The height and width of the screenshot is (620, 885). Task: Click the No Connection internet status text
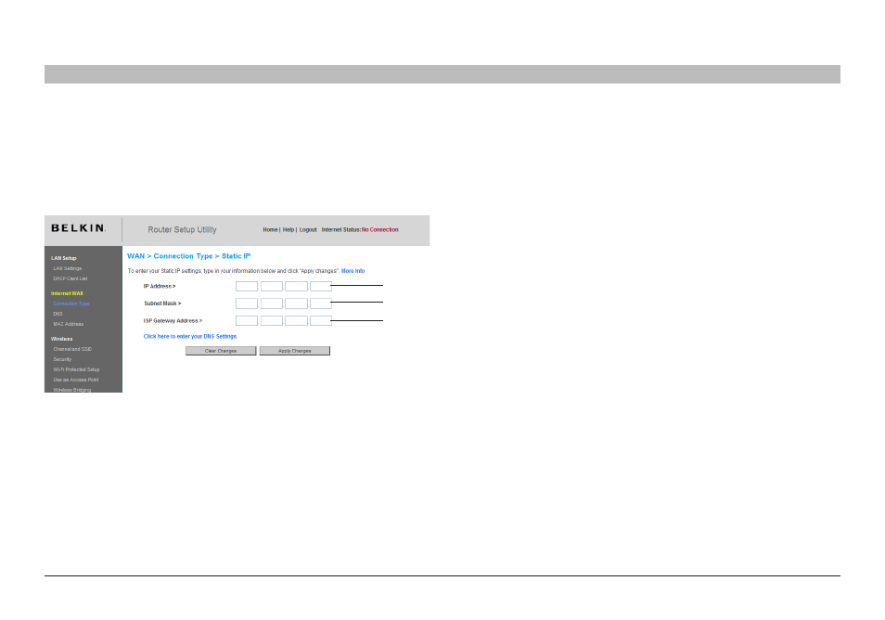coord(379,230)
